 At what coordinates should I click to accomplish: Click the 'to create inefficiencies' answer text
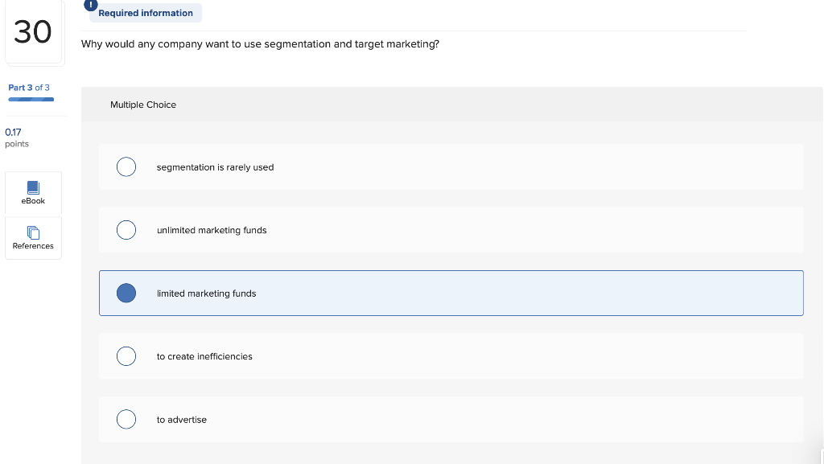click(204, 356)
